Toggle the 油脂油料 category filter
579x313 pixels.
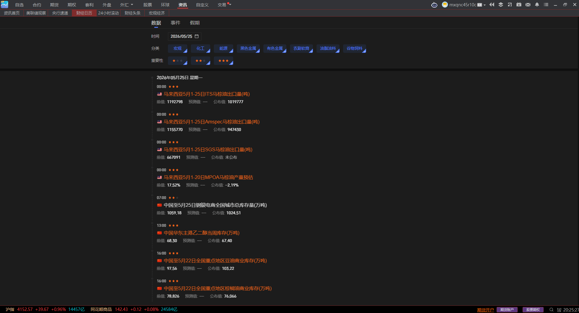[x=328, y=49]
